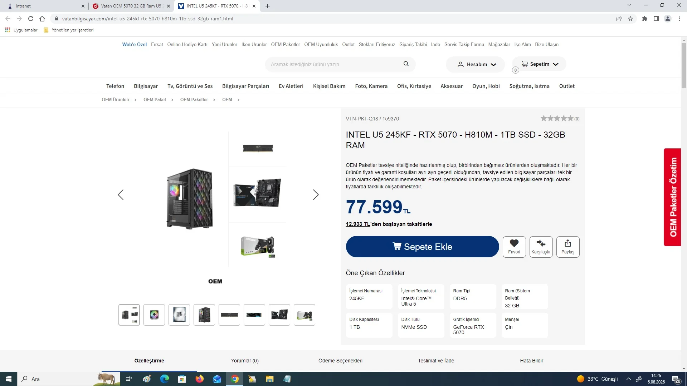
Task: Add product to Favori with heart icon
Action: click(x=514, y=247)
